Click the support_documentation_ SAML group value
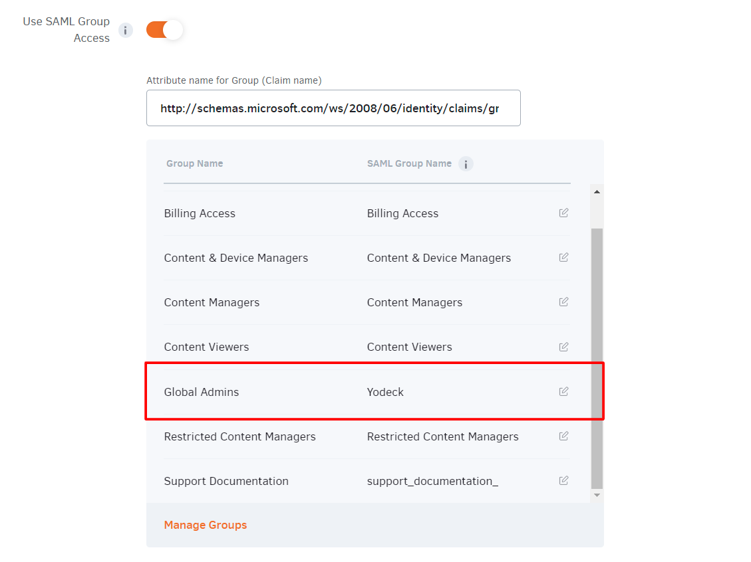 click(432, 481)
